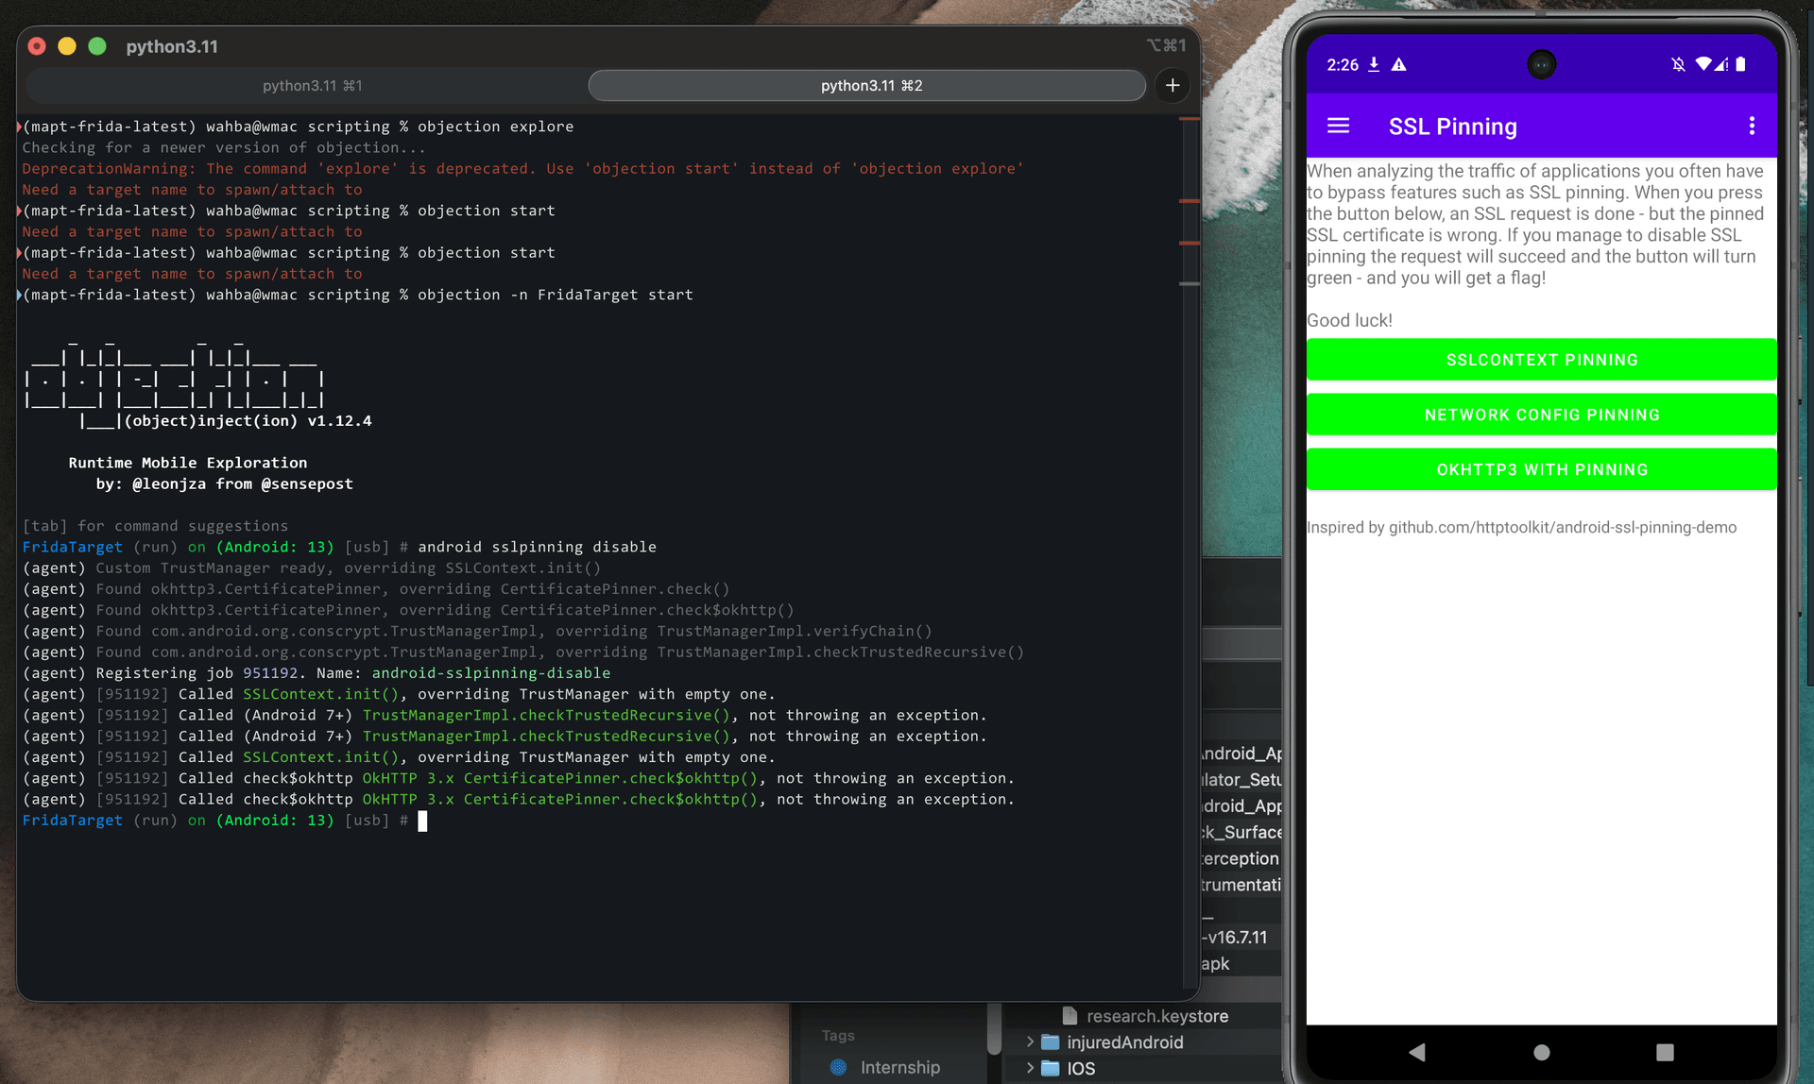This screenshot has height=1084, width=1814.
Task: Tap the Android home navigation button
Action: coord(1542,1052)
